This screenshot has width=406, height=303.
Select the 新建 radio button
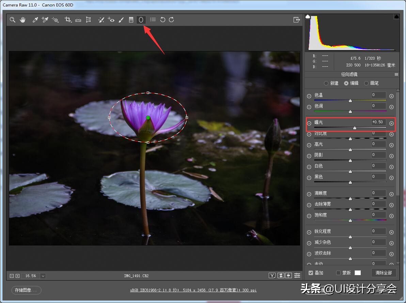tap(326, 83)
